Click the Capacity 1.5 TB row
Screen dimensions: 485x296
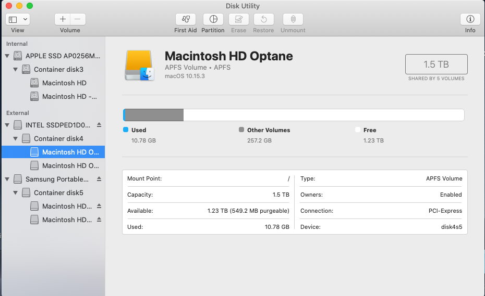pyautogui.click(x=208, y=195)
